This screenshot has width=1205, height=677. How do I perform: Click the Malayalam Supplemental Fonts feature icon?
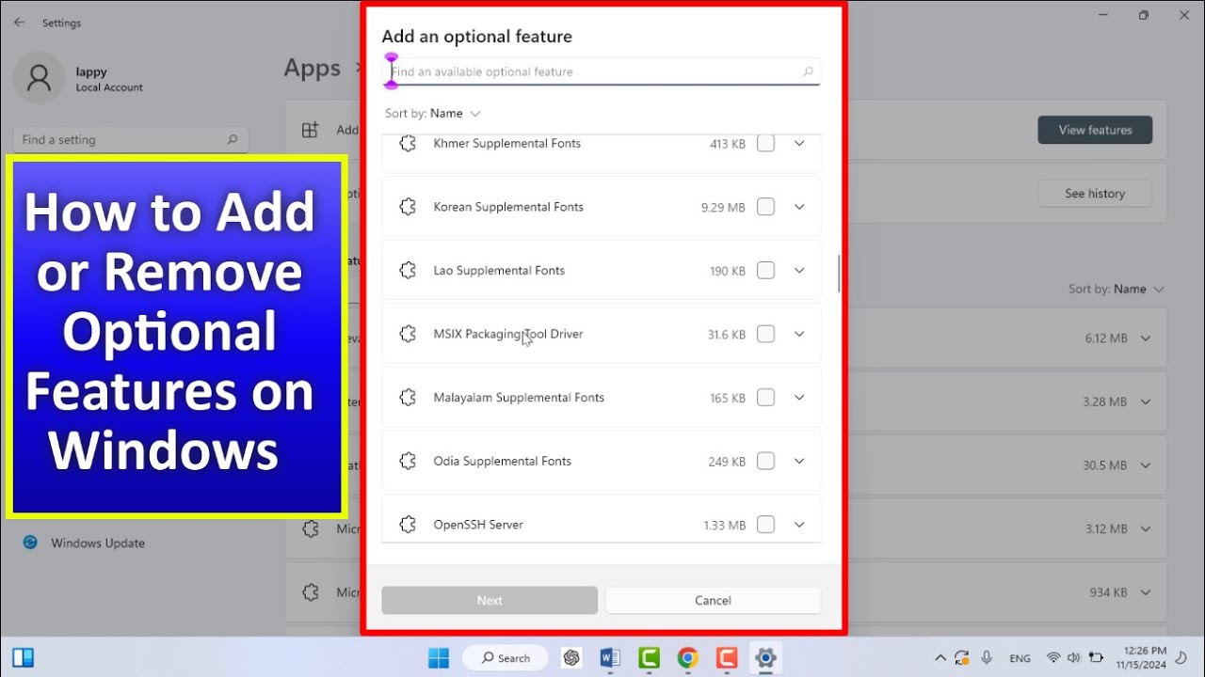coord(408,398)
